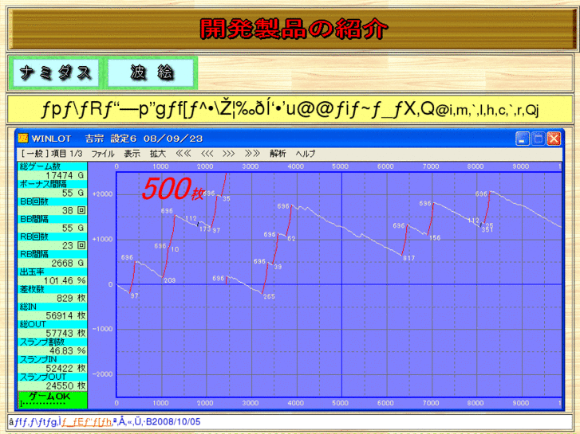580x434 pixels.
Task: Click the 265 data label on graph
Action: [x=269, y=296]
